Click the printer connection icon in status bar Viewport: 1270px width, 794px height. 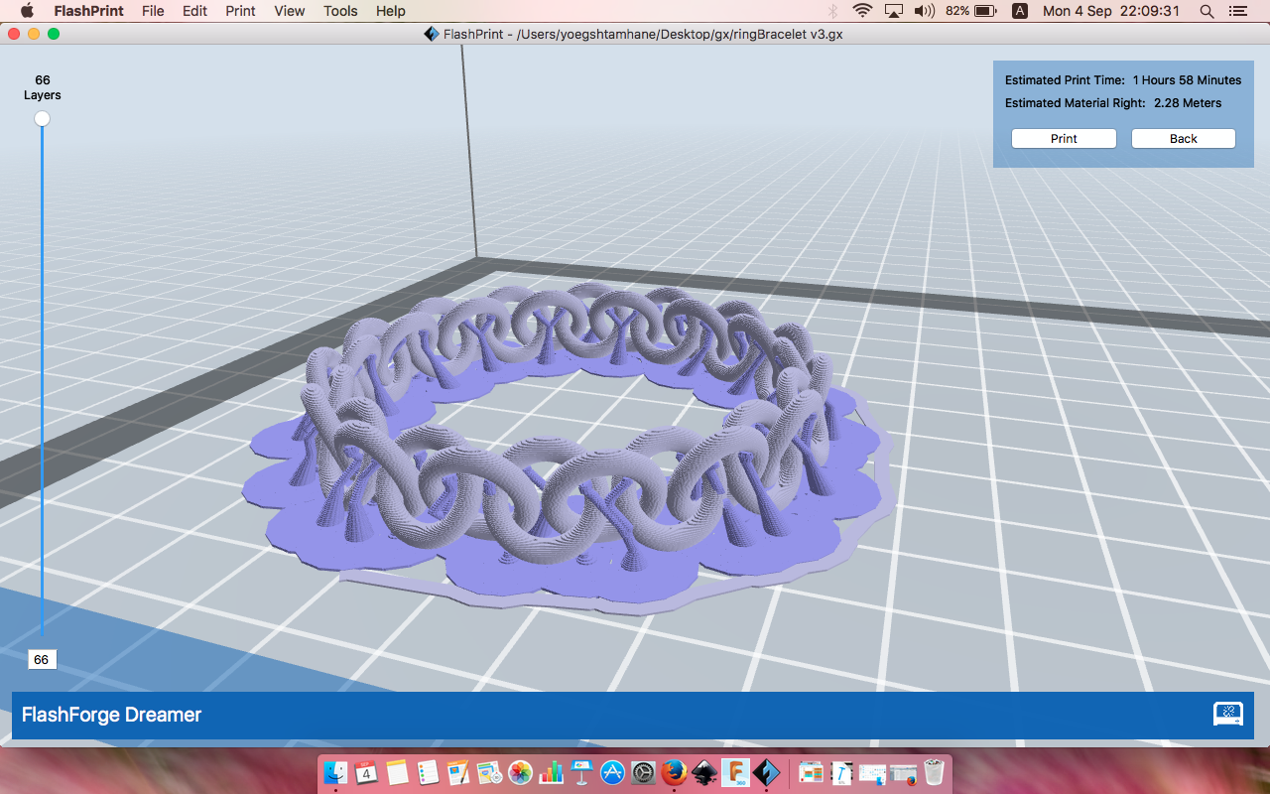click(1228, 714)
